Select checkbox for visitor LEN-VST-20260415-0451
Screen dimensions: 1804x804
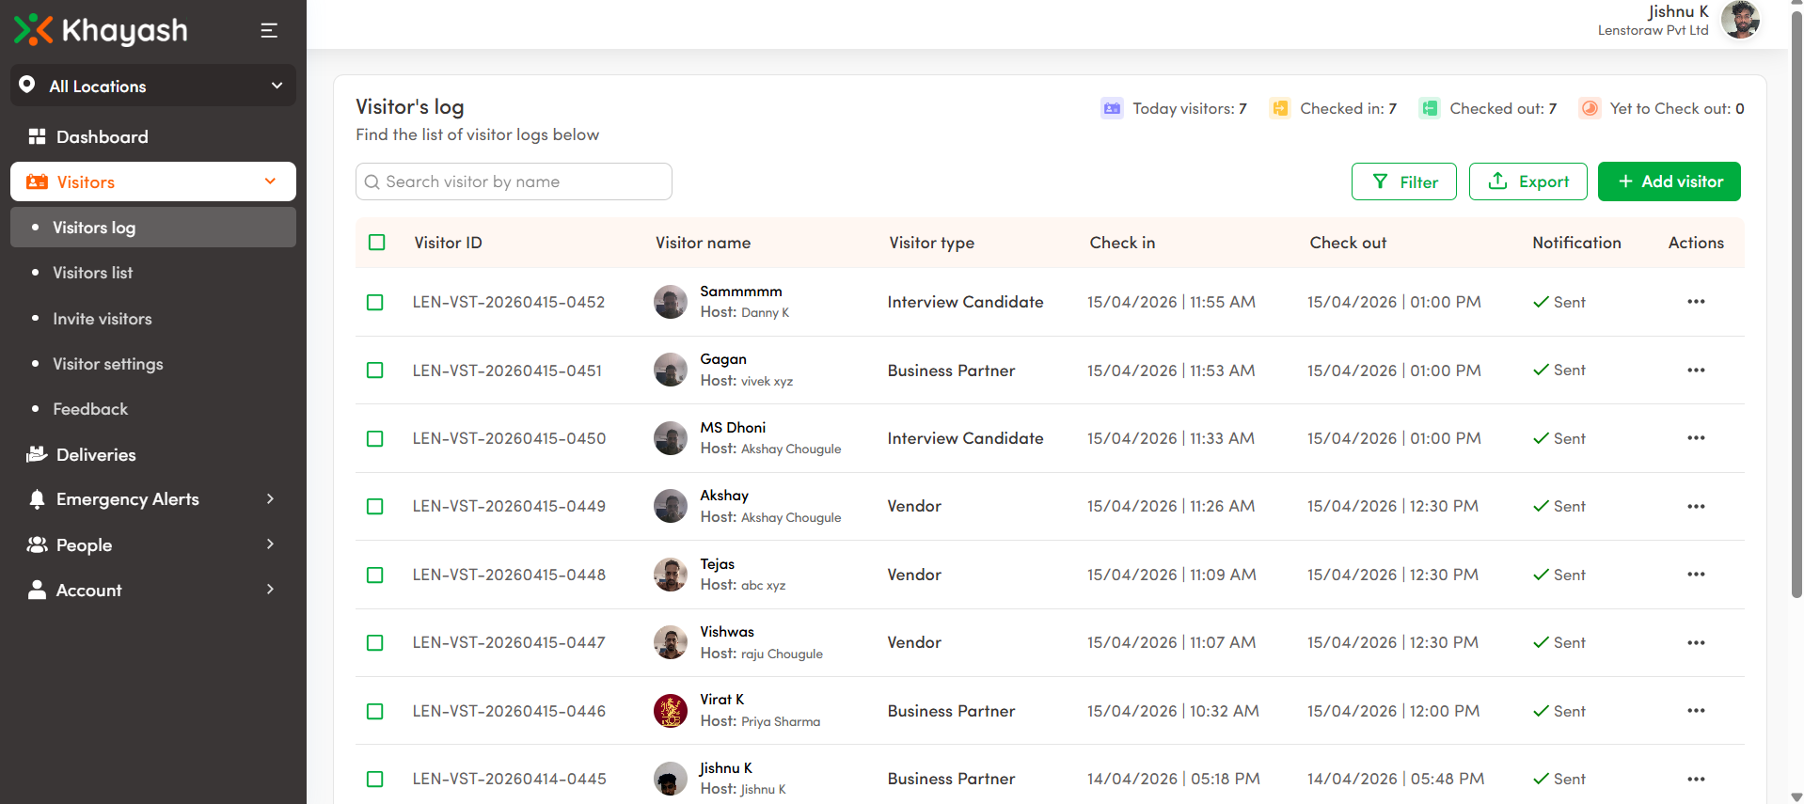[375, 370]
